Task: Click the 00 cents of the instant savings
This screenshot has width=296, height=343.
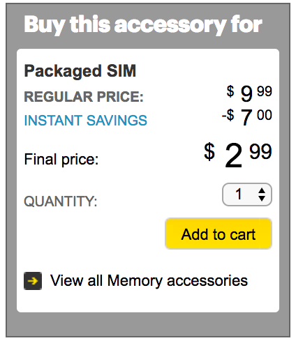Action: 265,115
